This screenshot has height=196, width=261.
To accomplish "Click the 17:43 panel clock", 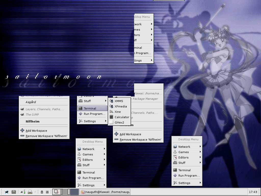I will tap(253, 192).
